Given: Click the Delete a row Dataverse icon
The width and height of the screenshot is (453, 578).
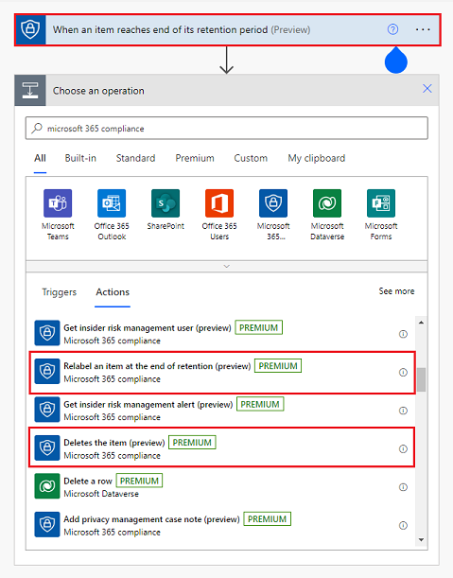Looking at the screenshot, I should 47,486.
